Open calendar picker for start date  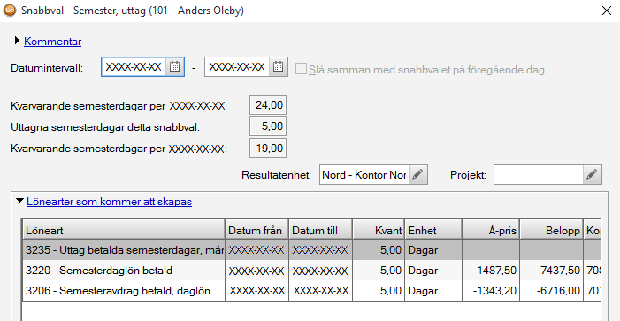(174, 67)
